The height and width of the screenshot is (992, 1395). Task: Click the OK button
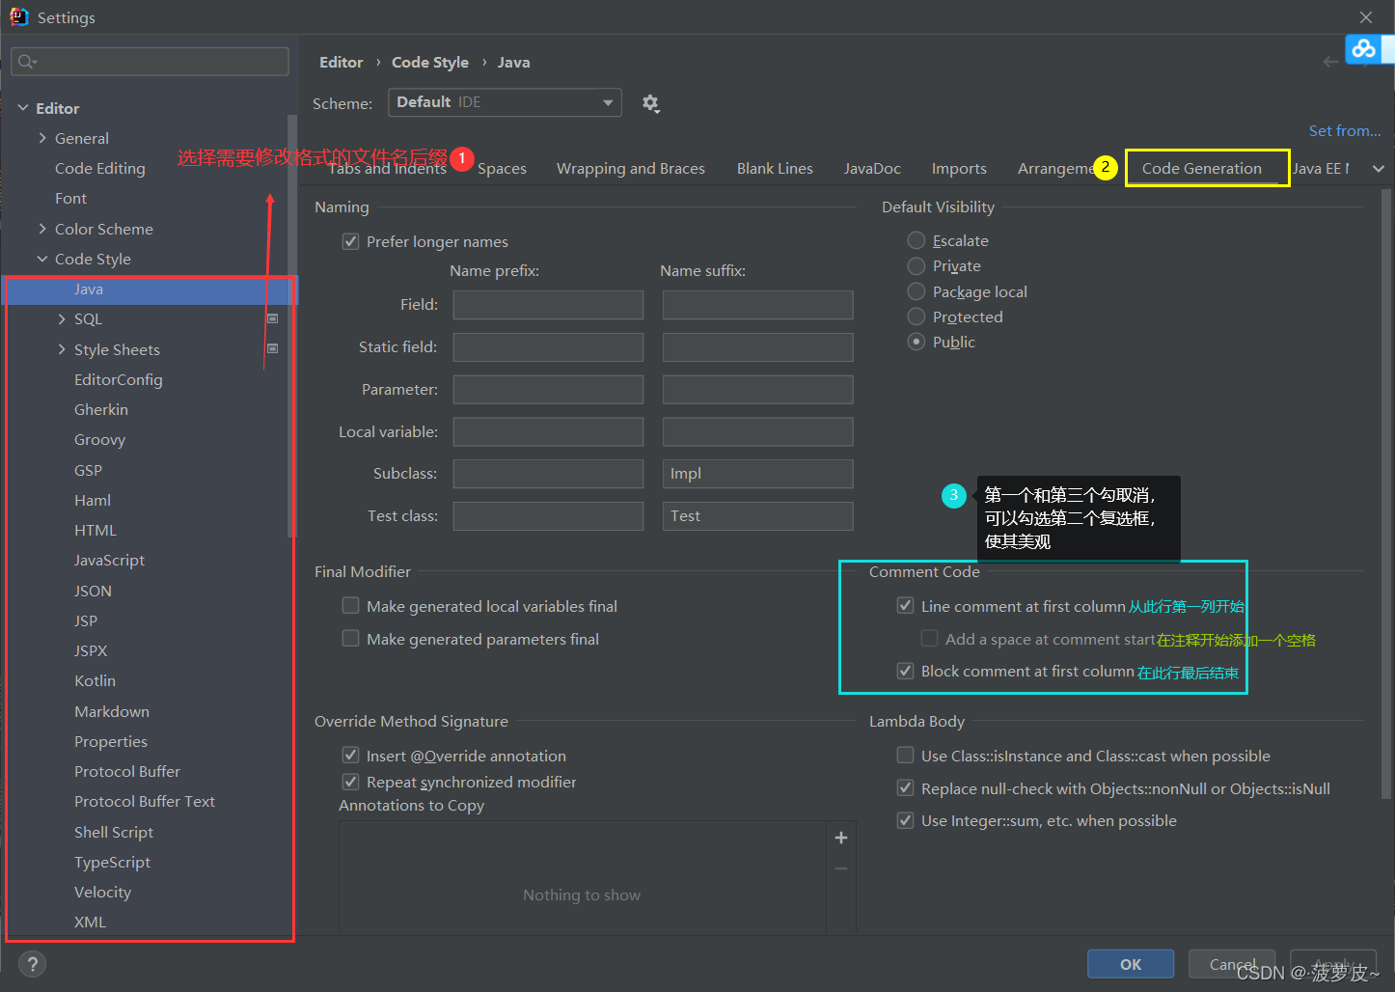point(1131,964)
